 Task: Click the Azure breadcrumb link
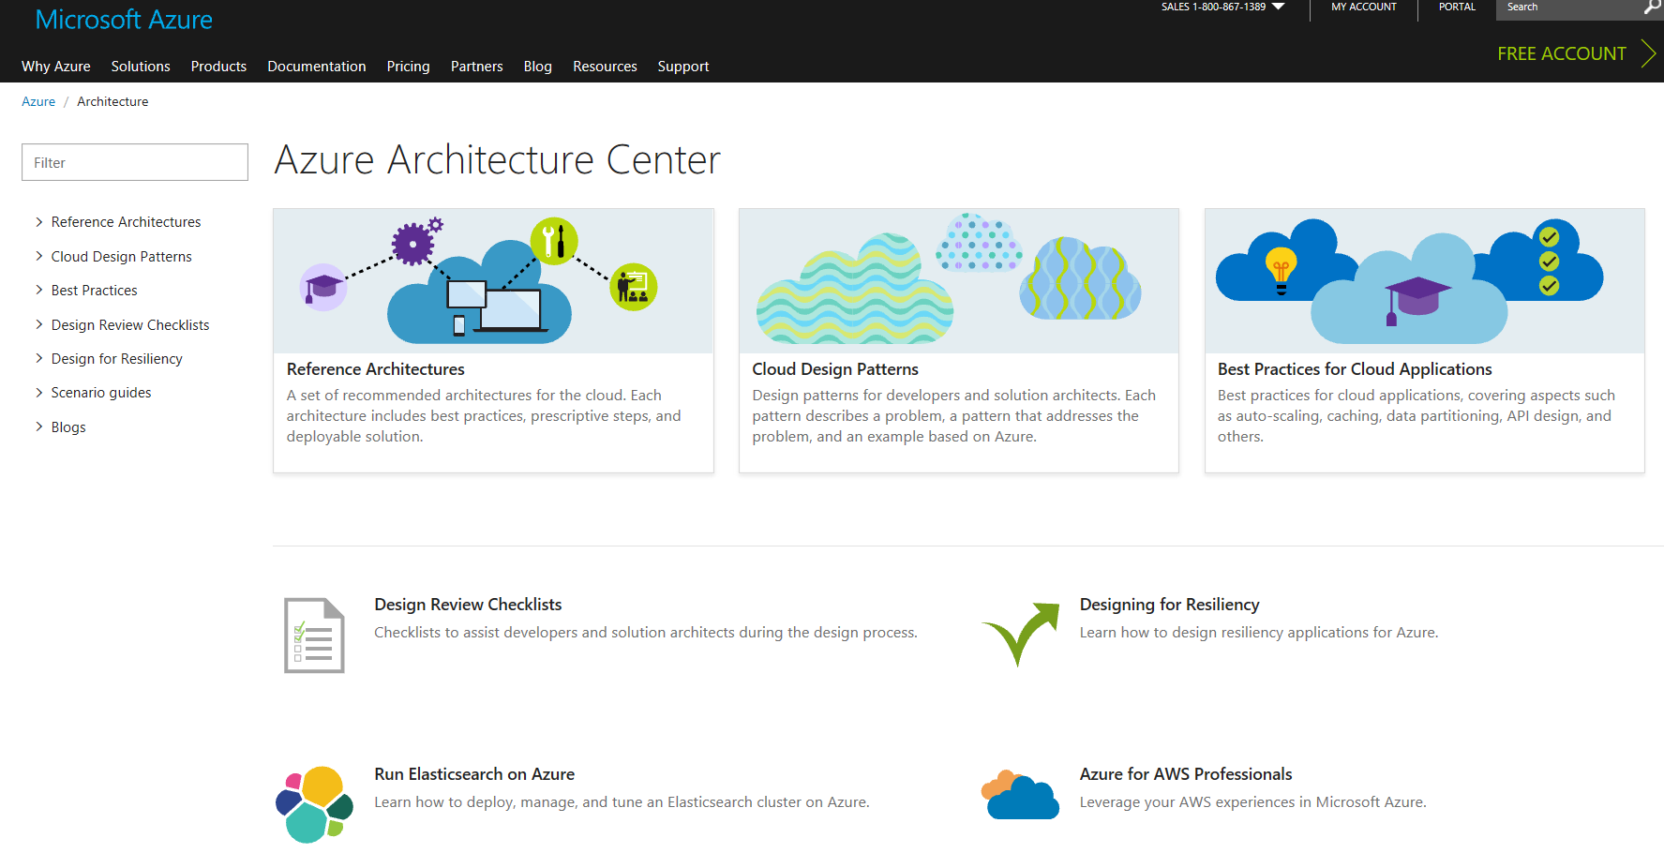coord(37,101)
